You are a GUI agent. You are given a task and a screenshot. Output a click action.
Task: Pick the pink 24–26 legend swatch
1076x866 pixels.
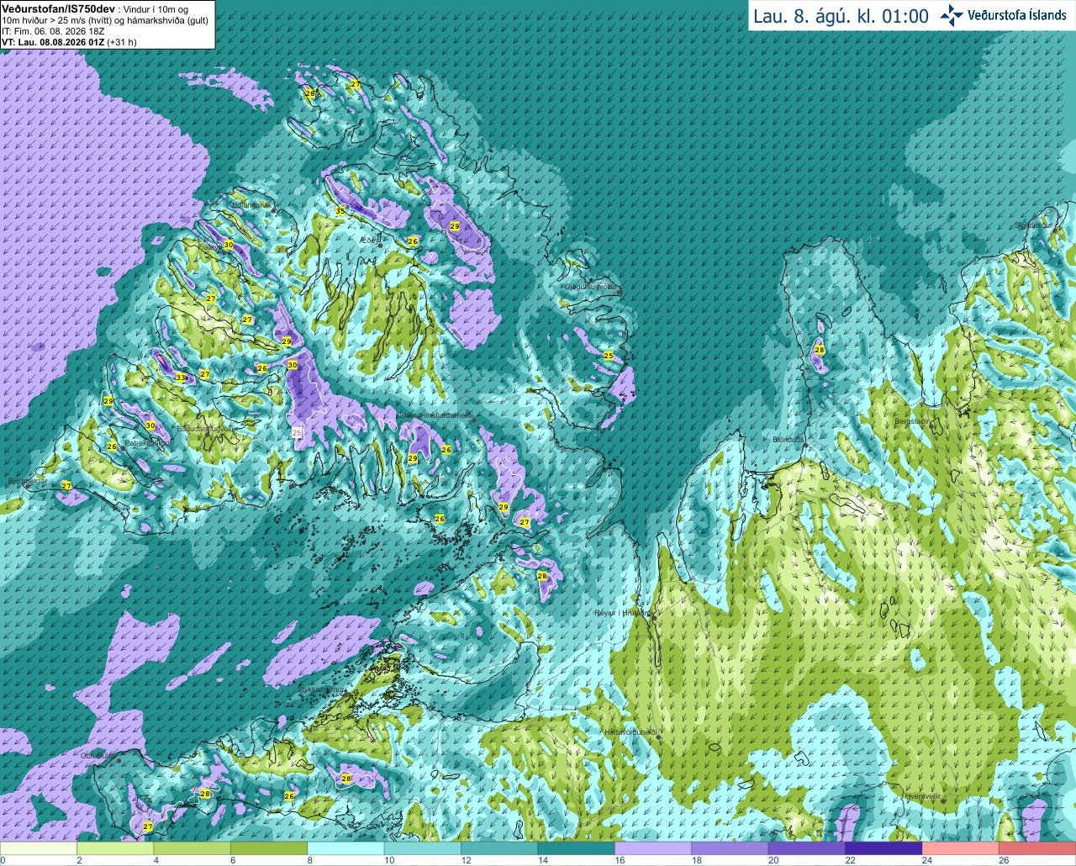pyautogui.click(x=960, y=848)
